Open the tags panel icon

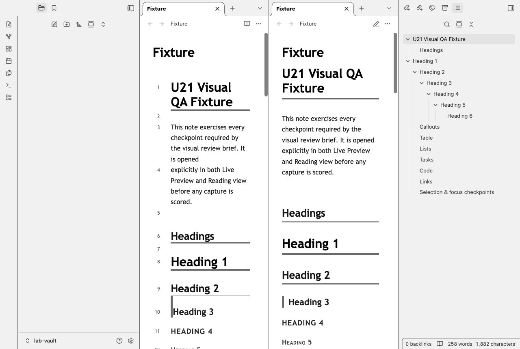click(x=432, y=8)
